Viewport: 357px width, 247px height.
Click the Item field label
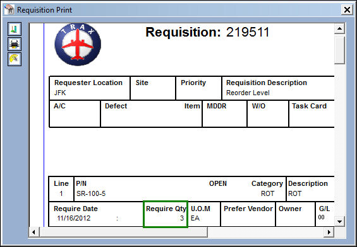point(192,106)
